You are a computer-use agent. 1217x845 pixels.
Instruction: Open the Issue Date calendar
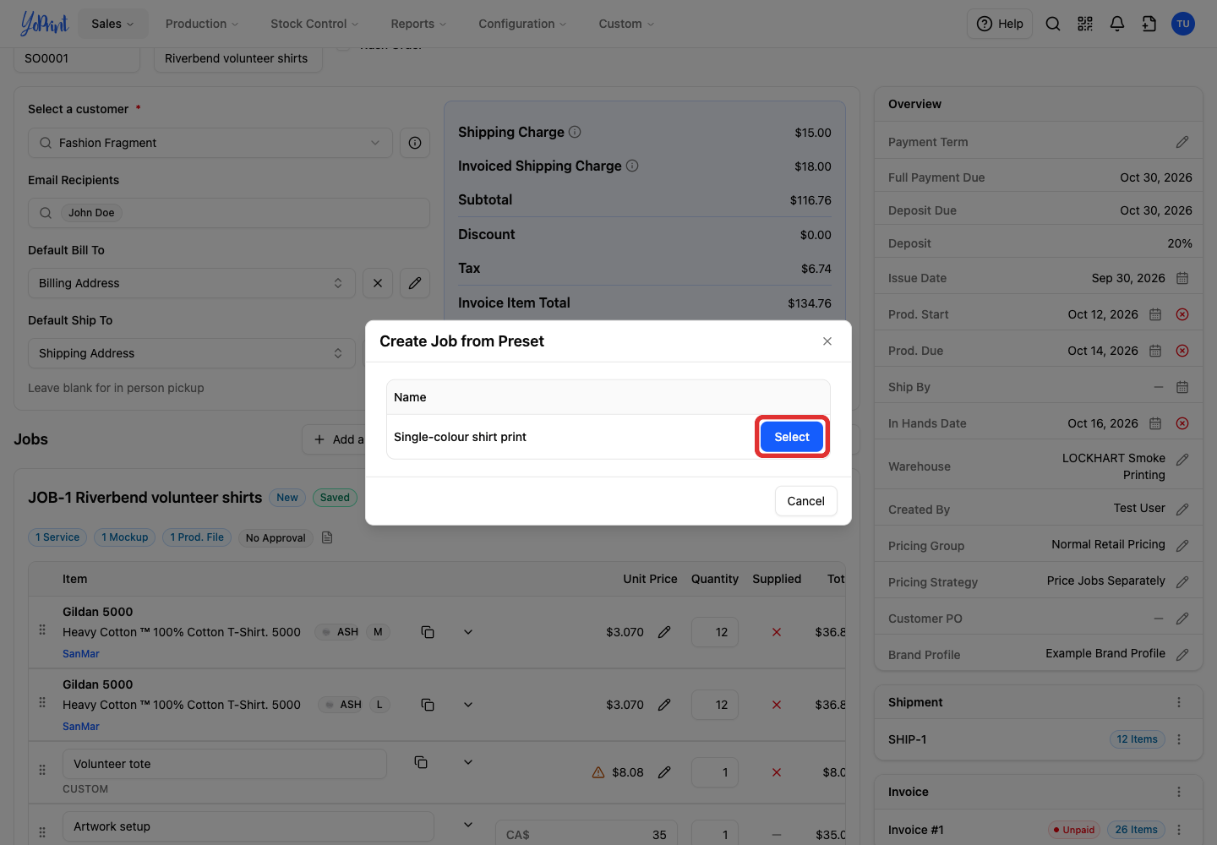pos(1182,278)
